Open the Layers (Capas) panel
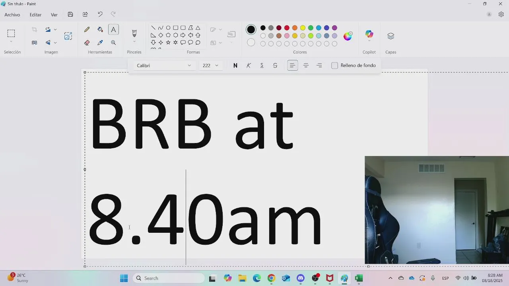Screen dimensions: 509x286 [391, 36]
